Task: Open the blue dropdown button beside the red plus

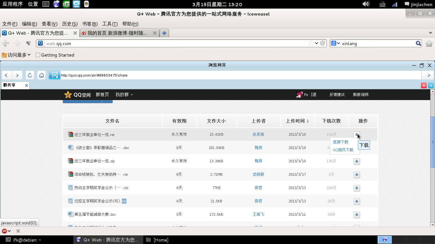Action: [x=431, y=85]
